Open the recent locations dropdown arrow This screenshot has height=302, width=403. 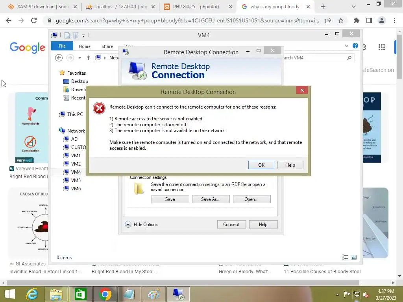79,58
